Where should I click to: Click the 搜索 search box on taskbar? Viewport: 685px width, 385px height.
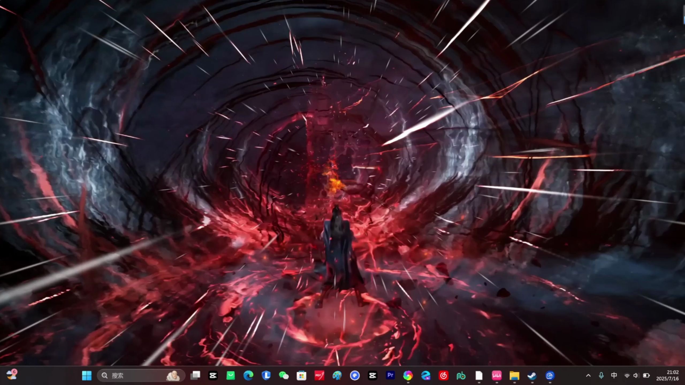141,376
